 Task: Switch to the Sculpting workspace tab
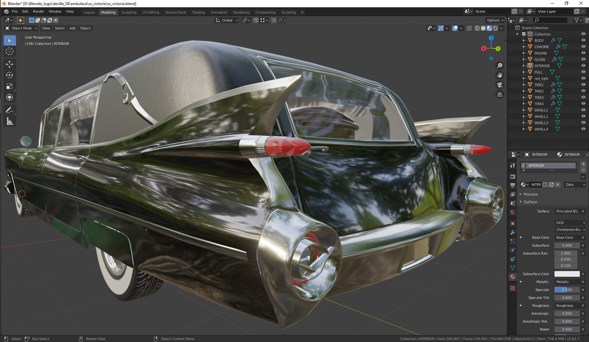(129, 12)
